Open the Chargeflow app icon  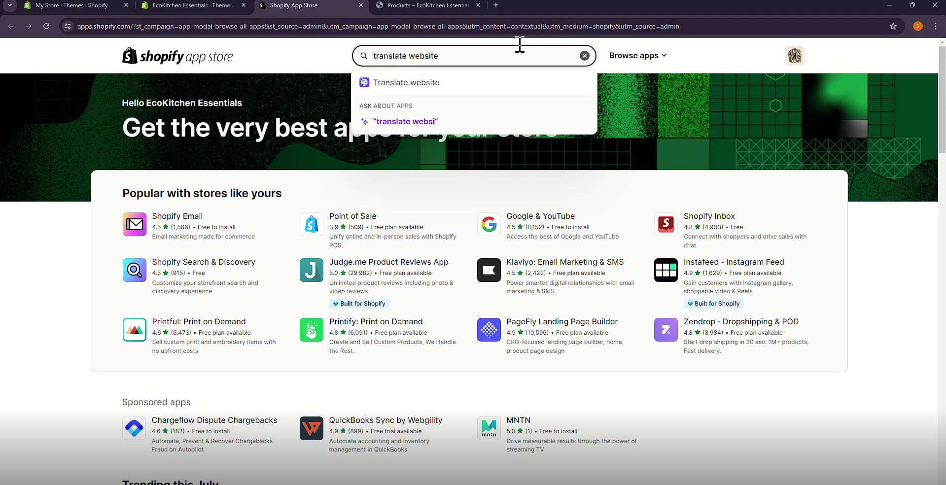pyautogui.click(x=134, y=428)
